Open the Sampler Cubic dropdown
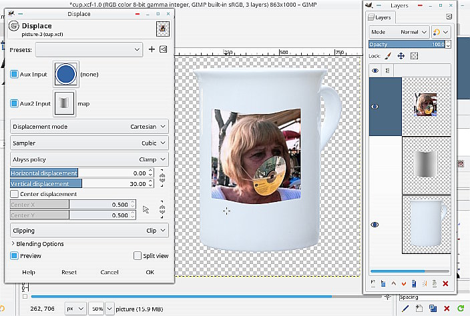This screenshot has height=316, width=470. coord(89,143)
